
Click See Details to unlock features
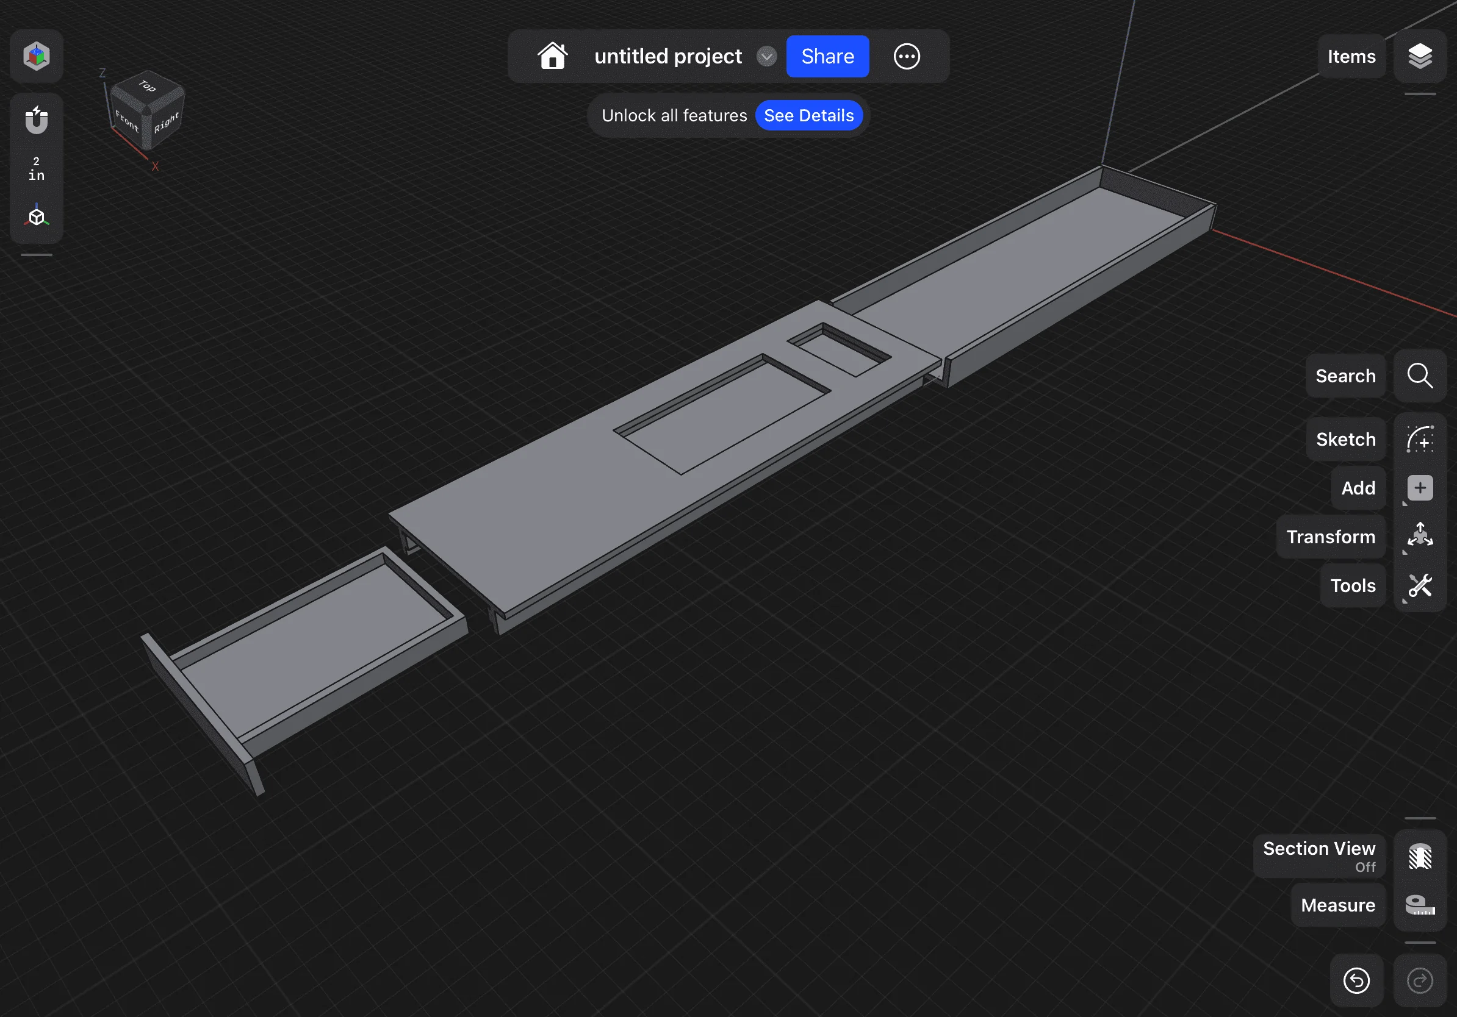(x=808, y=115)
